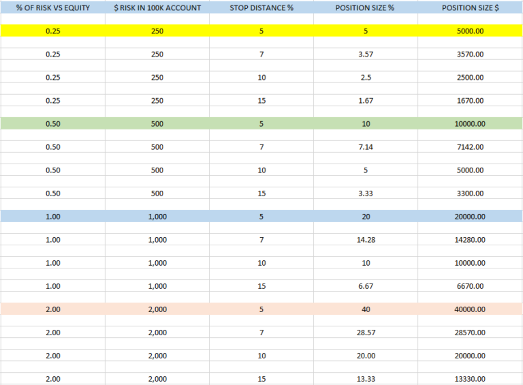Select the 3300.00 position size cell

(x=470, y=194)
